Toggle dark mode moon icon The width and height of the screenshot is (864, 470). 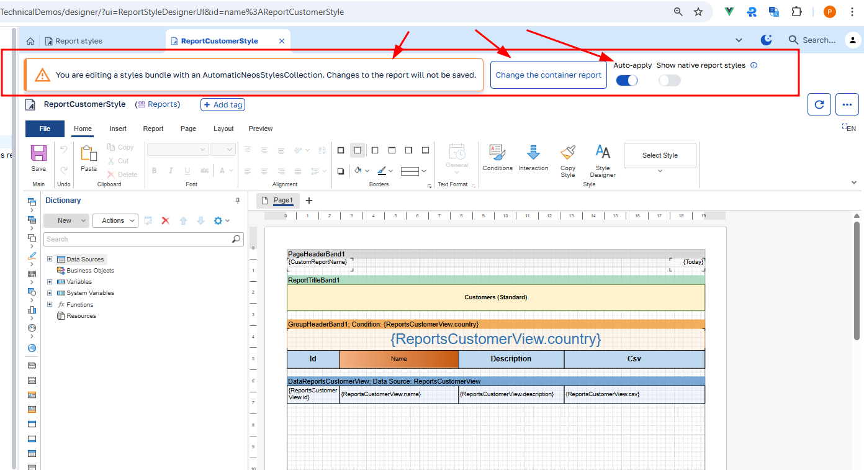767,40
